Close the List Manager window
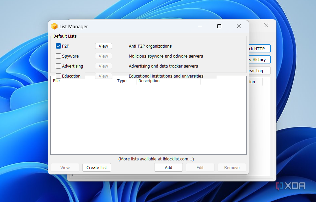Viewport: 316px width, 202px height. [x=239, y=26]
